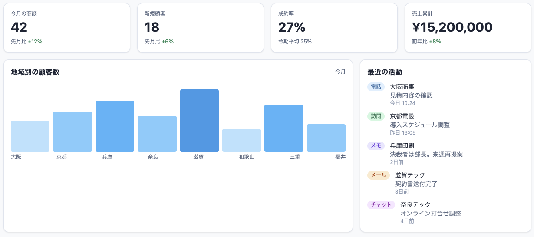This screenshot has width=534, height=237.
Task: Open the 成約率 summary card
Action: pos(334,28)
